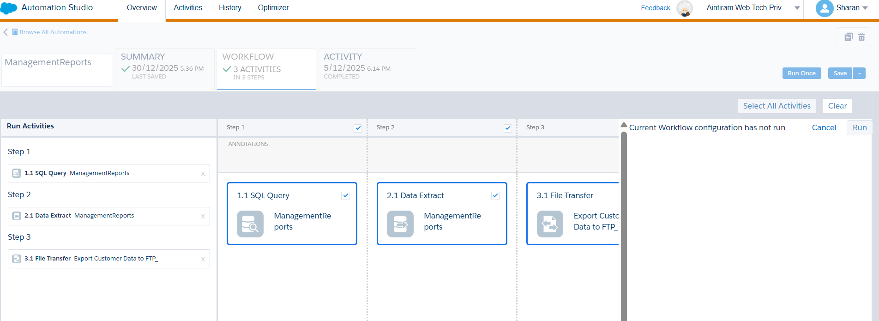Switch to the Activities tab
Screen dimensions: 879x321
188,8
